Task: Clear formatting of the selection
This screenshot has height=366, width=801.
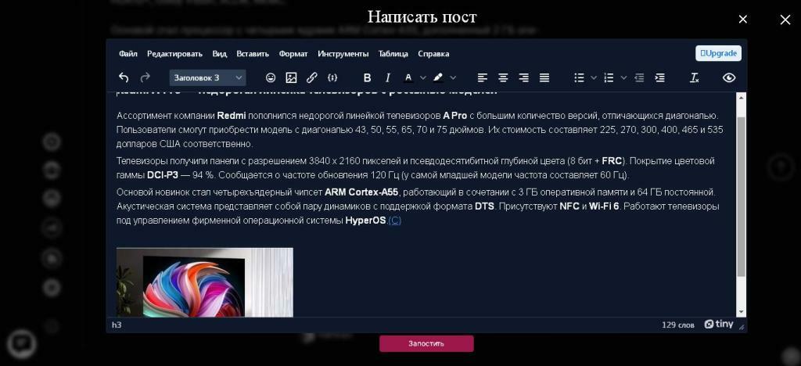Action: coord(695,77)
